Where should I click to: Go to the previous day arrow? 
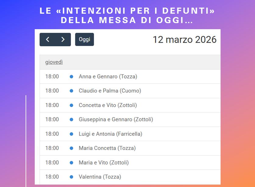coord(48,40)
